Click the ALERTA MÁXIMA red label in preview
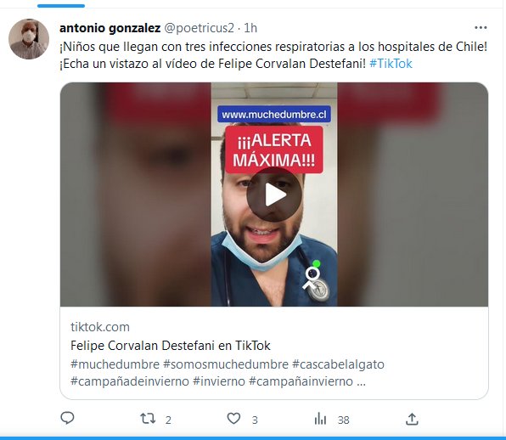506x440 pixels. pos(274,150)
